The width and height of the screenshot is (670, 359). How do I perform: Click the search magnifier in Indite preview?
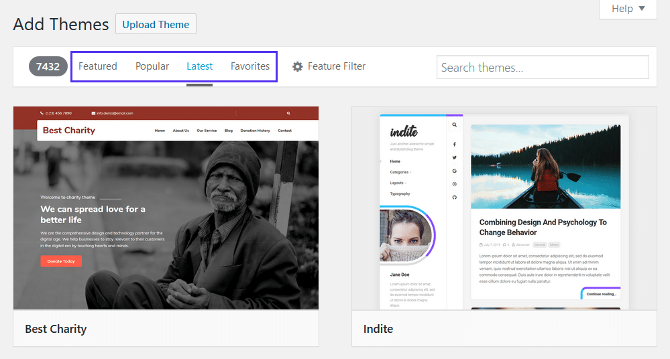point(454,125)
